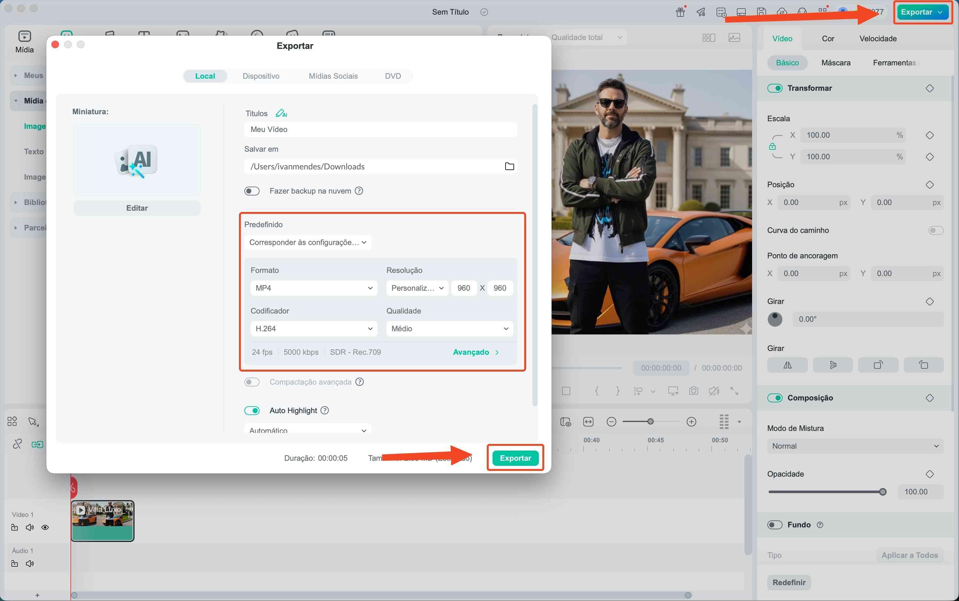Select the Cor tab in right panel
This screenshot has width=959, height=601.
pos(828,38)
